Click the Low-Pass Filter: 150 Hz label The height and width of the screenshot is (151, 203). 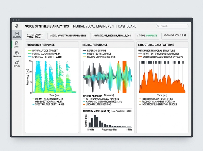tap(122, 111)
